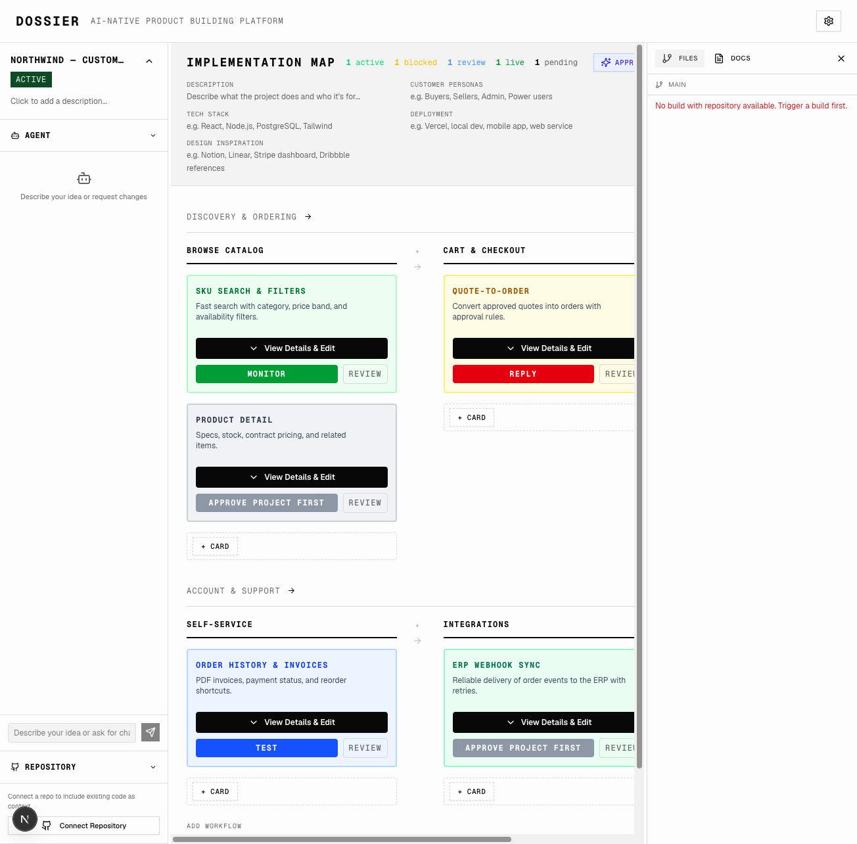The image size is (857, 844).
Task: Click the Describe your idea input field
Action: (x=72, y=733)
